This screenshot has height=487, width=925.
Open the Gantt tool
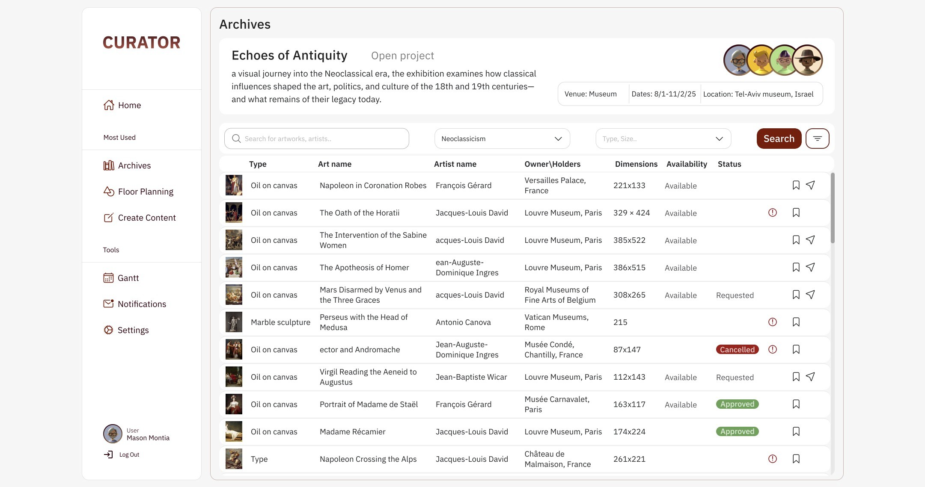tap(121, 278)
